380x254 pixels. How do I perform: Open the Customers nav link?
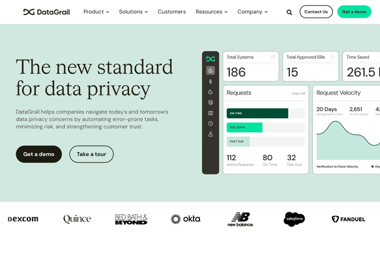pyautogui.click(x=171, y=12)
